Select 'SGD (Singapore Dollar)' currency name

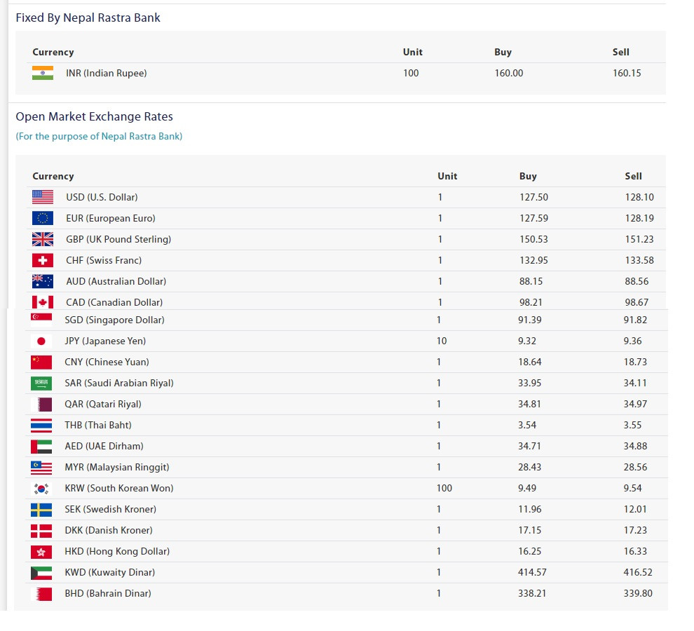point(115,320)
